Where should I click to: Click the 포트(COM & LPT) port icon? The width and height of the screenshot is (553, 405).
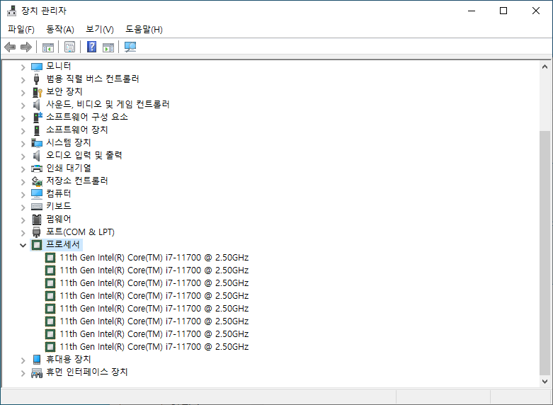(37, 232)
